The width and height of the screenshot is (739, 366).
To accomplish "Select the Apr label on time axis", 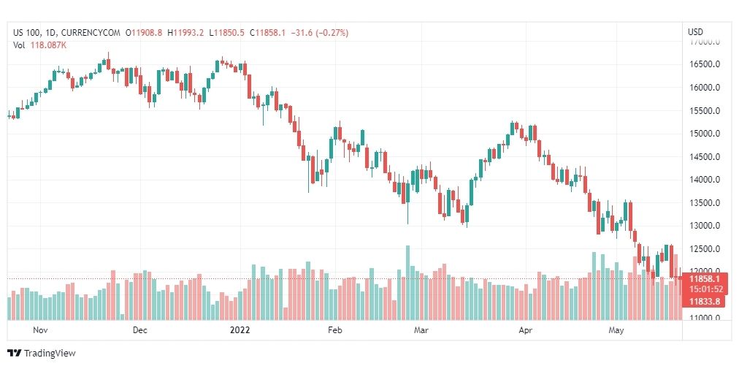I will 525,330.
